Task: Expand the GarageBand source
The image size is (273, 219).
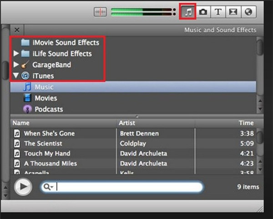Action: click(x=16, y=65)
